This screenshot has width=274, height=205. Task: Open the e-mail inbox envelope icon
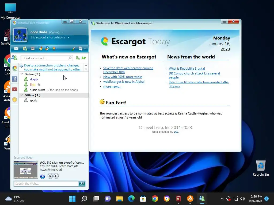pyautogui.click(x=16, y=49)
